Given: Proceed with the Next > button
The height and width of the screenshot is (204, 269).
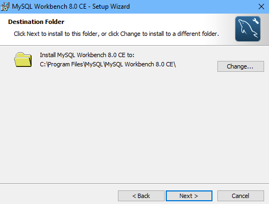Looking at the screenshot, I should (x=189, y=196).
